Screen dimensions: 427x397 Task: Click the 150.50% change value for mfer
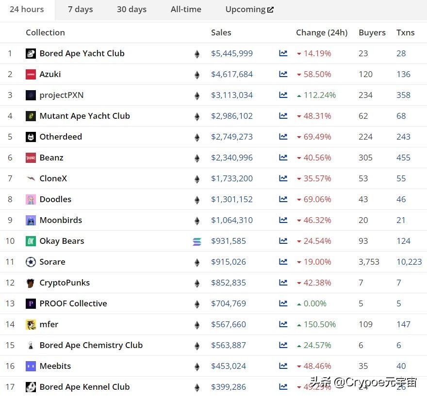tap(320, 324)
